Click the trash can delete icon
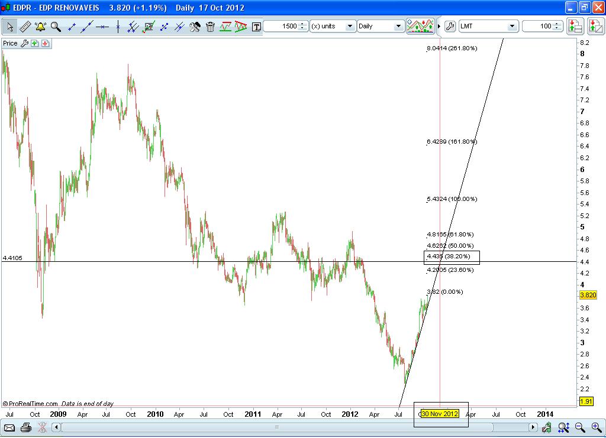 pos(210,27)
